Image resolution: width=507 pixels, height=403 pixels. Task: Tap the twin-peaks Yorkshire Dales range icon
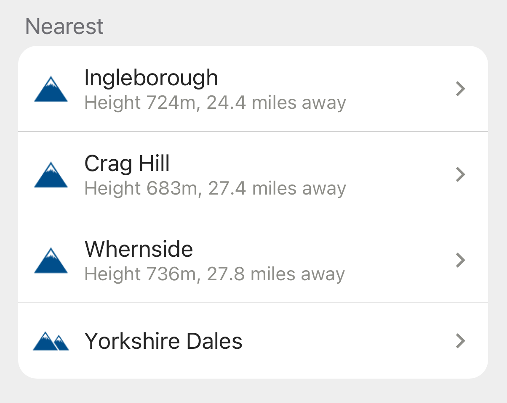coord(51,341)
